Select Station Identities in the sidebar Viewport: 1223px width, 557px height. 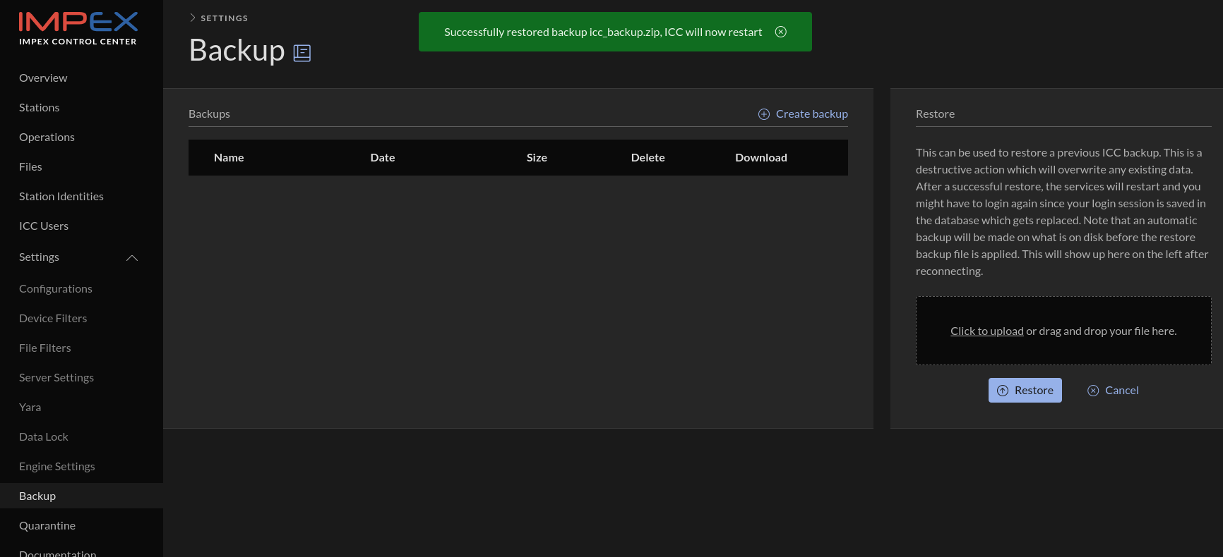click(x=61, y=196)
